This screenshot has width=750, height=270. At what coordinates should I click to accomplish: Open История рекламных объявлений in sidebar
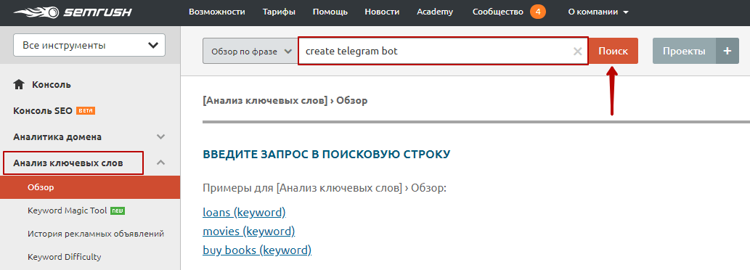click(x=96, y=234)
